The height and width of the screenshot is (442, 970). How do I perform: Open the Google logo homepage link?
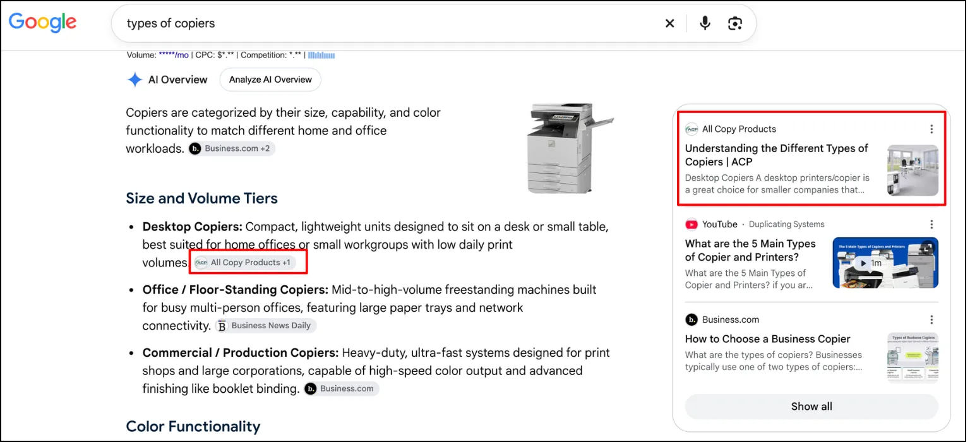coord(43,23)
